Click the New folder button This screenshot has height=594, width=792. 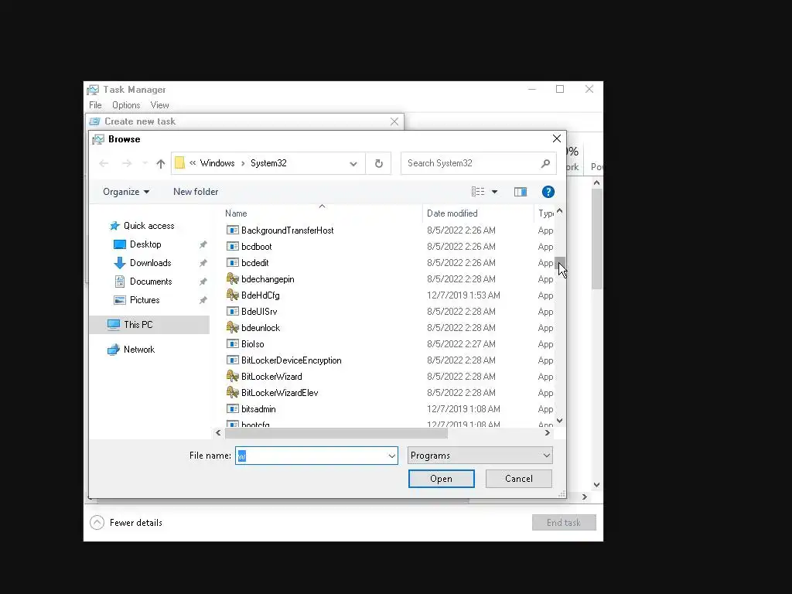pos(196,192)
